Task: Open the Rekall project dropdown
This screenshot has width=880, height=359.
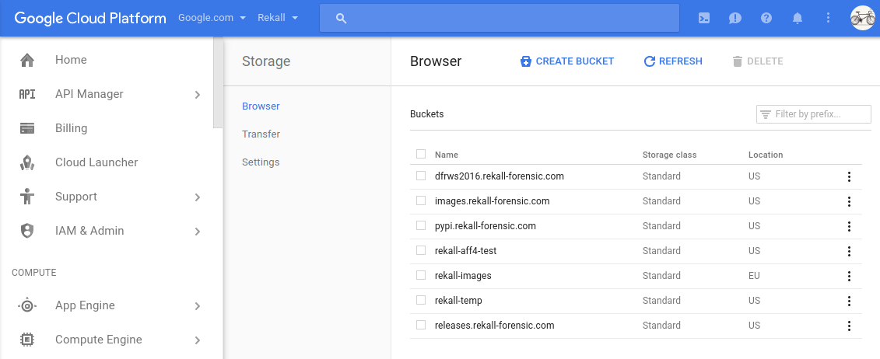Action: [x=278, y=18]
